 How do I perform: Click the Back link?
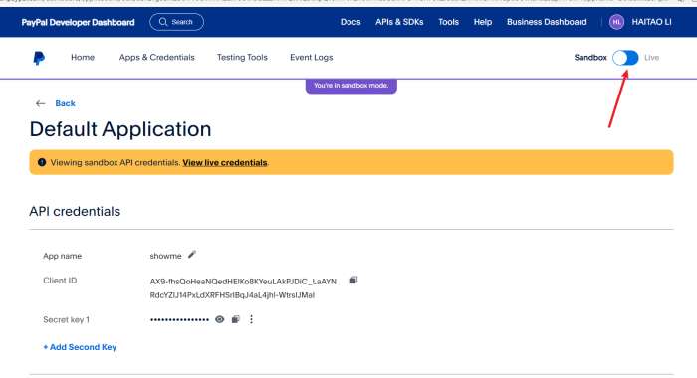coord(65,103)
